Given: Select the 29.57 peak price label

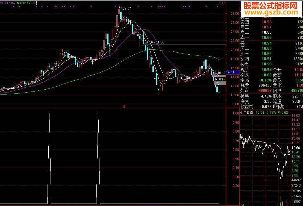Looking at the screenshot, I should coord(127,8).
